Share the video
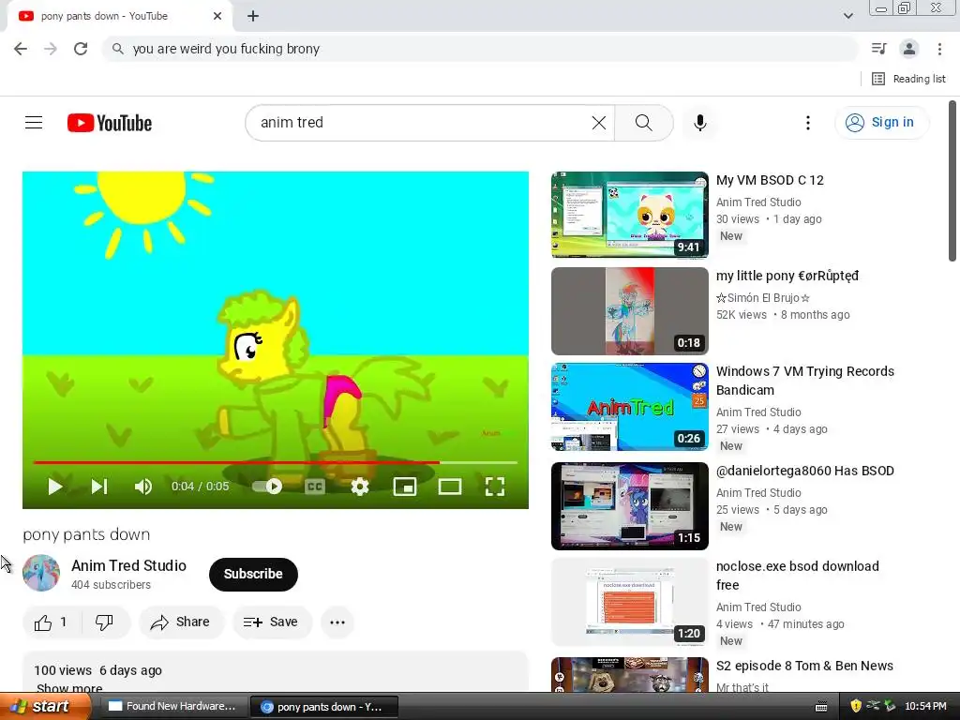 (181, 622)
